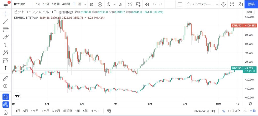Select the 4時間 timeframe

click(66, 4)
